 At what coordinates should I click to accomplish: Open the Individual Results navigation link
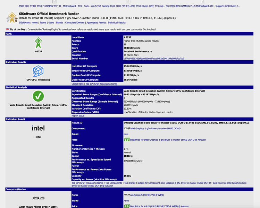117,23
